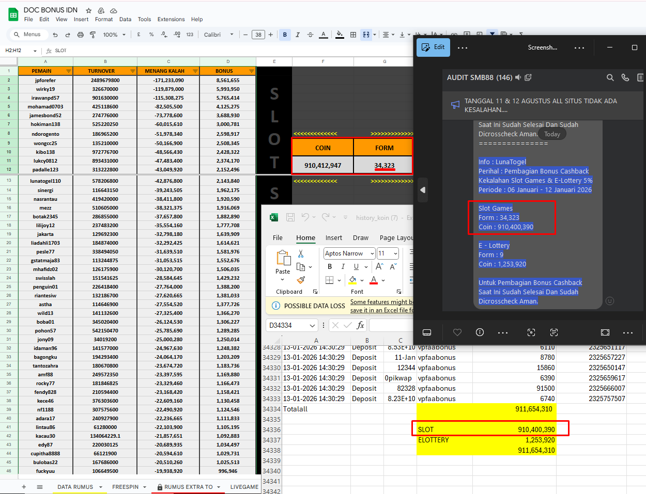The image size is (646, 494).
Task: Expand the Excel name box dropdown D34334
Action: coord(312,325)
